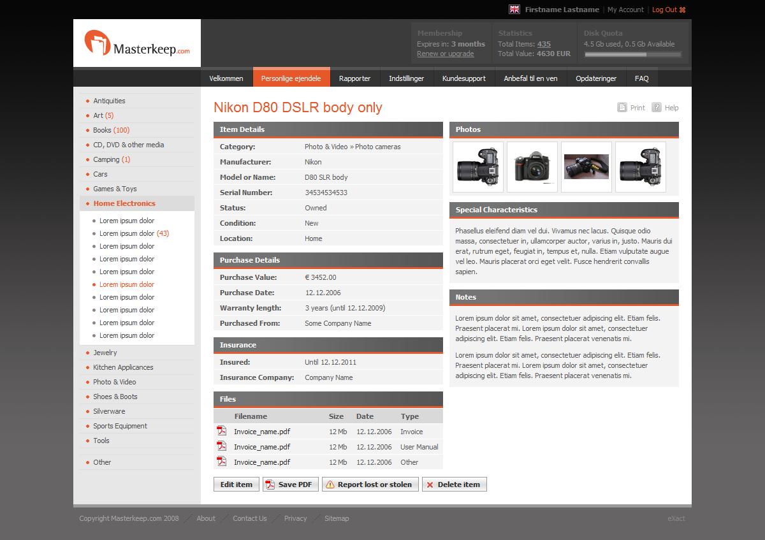Click the Delete item button
The width and height of the screenshot is (765, 540).
click(x=455, y=485)
